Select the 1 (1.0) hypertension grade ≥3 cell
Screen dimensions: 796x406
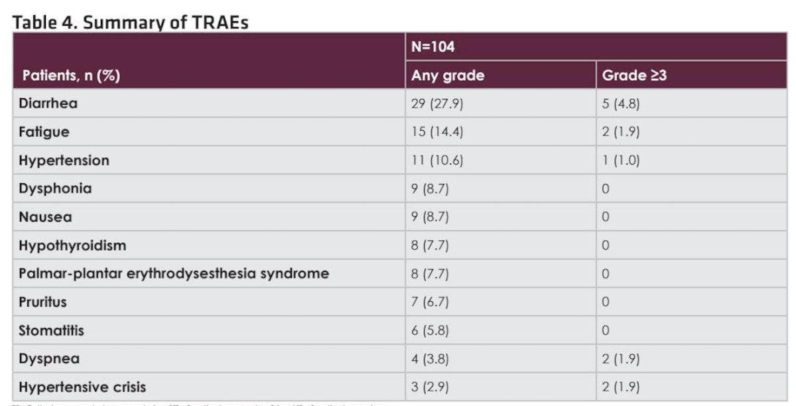click(621, 161)
